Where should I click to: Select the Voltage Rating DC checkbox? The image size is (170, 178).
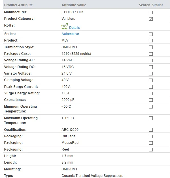[151, 67]
